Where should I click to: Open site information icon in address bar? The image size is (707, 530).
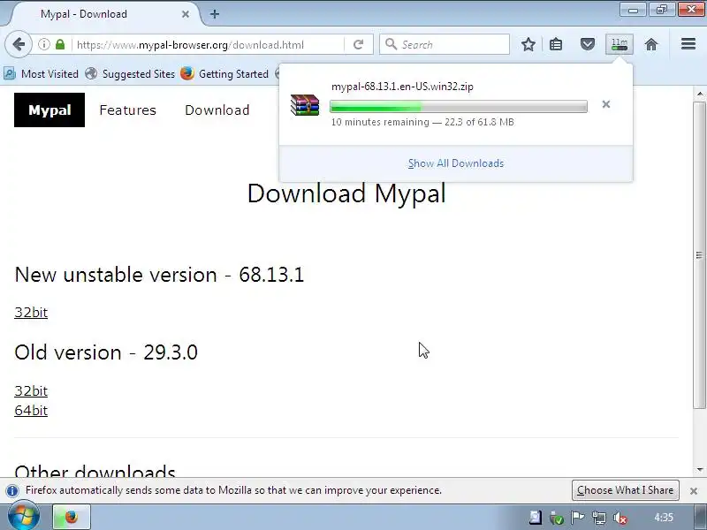[x=43, y=45]
